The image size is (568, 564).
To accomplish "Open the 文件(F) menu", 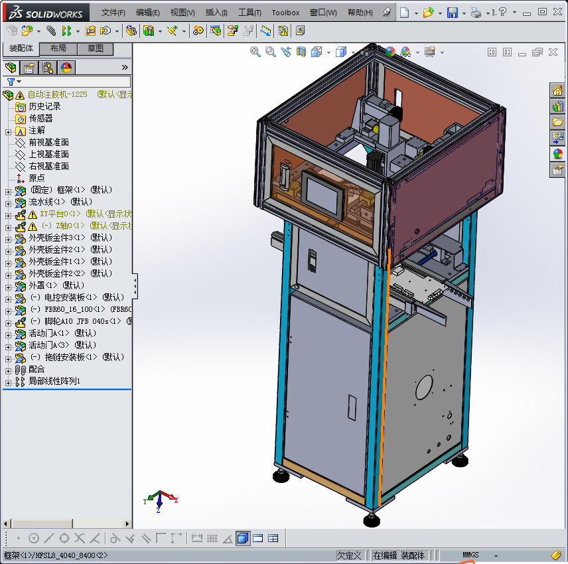I will coord(113,13).
